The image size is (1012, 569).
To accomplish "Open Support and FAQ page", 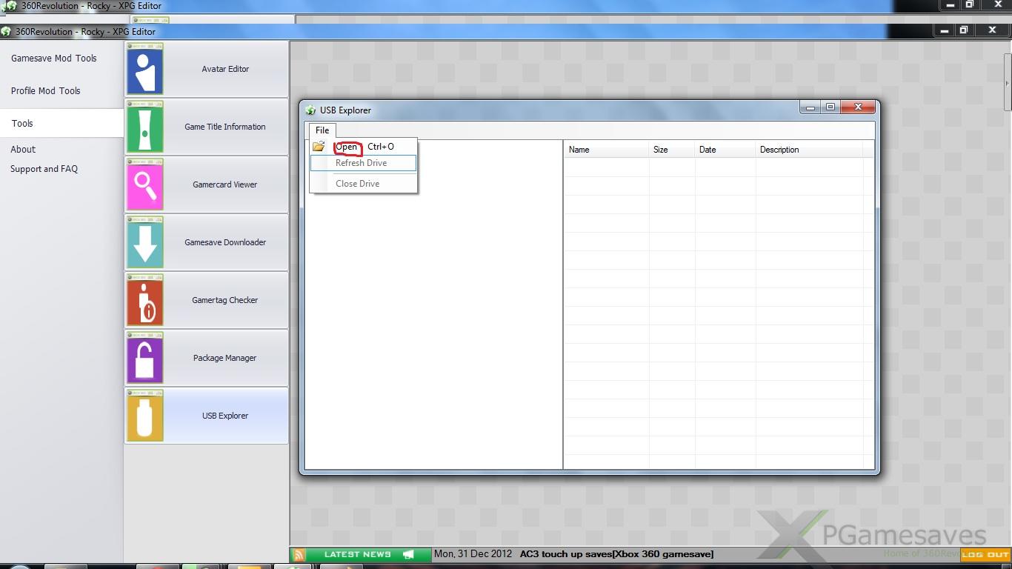I will click(x=44, y=169).
